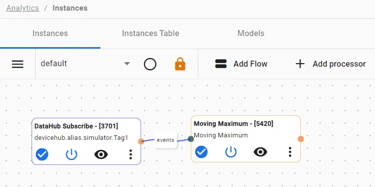Screen dimensions: 375x187
Task: Select the DataHub Subscribe - [3701] title
Action: coord(76,126)
